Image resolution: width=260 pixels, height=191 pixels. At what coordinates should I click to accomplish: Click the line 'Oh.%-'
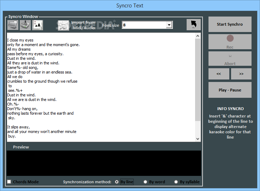(13, 104)
